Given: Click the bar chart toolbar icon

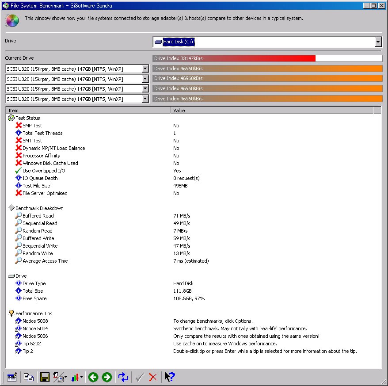Looking at the screenshot, I should pyautogui.click(x=75, y=377).
